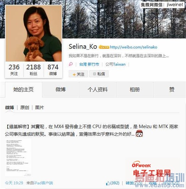Open the 个人资料 tab

(x=98, y=90)
